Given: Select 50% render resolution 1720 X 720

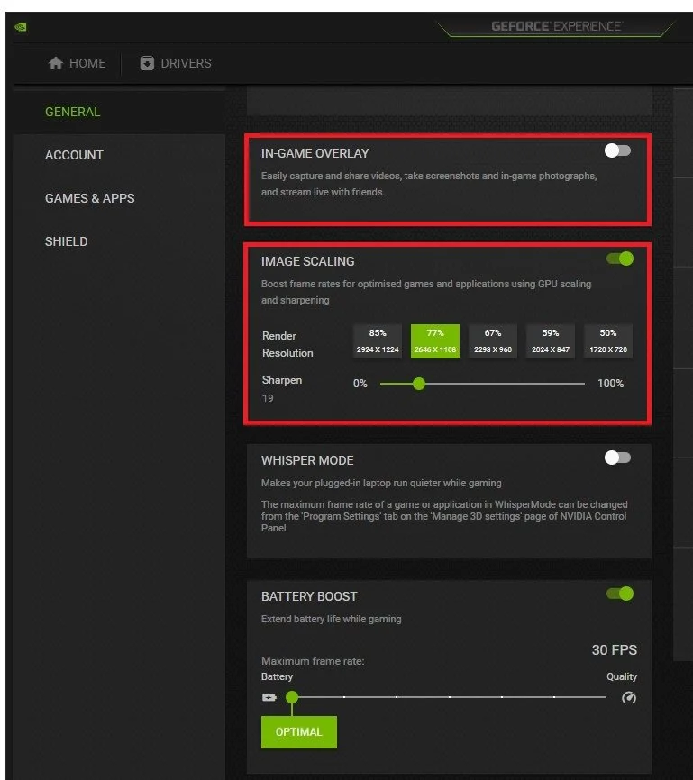Looking at the screenshot, I should [608, 341].
